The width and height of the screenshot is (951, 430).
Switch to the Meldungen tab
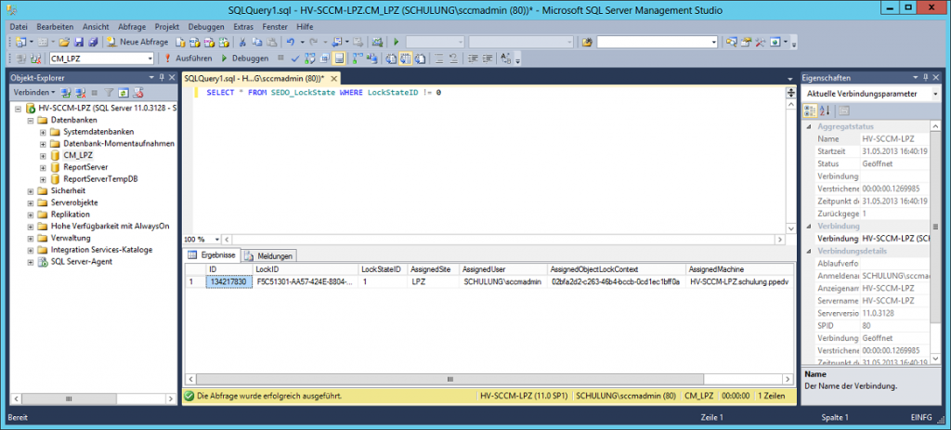(x=270, y=255)
